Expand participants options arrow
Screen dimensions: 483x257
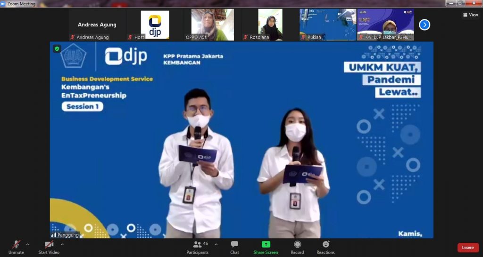tap(216, 244)
